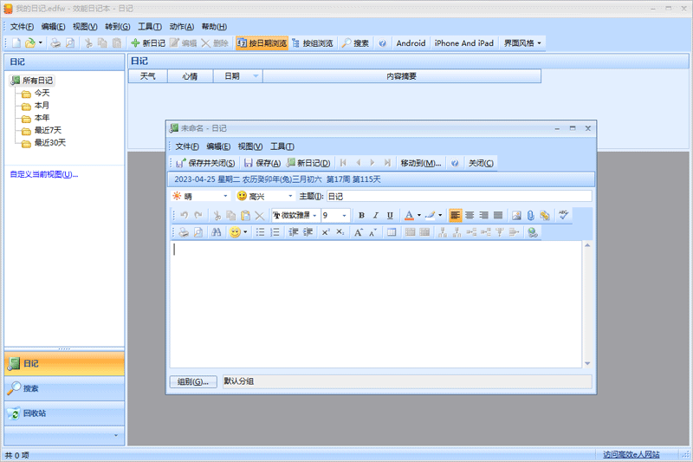Click the 保存并关闭(S) button
Screen dimensions: 693x462
tap(205, 163)
